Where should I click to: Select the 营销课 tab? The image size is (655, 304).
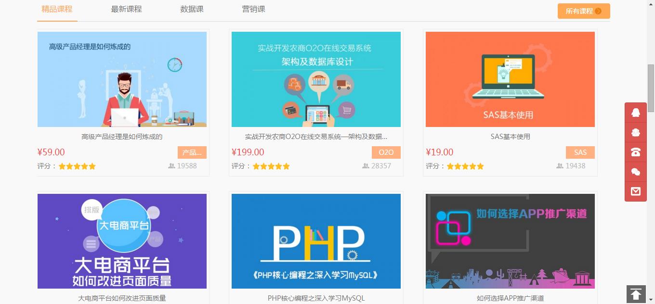[253, 9]
